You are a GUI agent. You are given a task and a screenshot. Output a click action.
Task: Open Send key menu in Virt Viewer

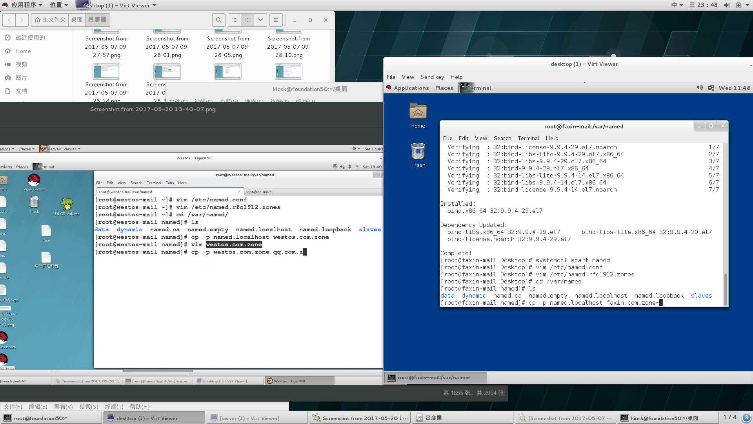coord(432,77)
